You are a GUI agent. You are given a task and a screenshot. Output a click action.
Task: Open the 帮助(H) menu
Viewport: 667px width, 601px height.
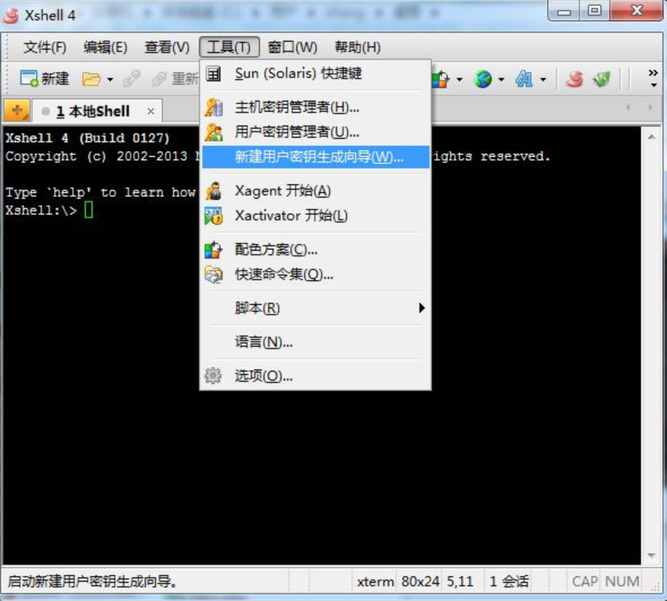click(357, 47)
